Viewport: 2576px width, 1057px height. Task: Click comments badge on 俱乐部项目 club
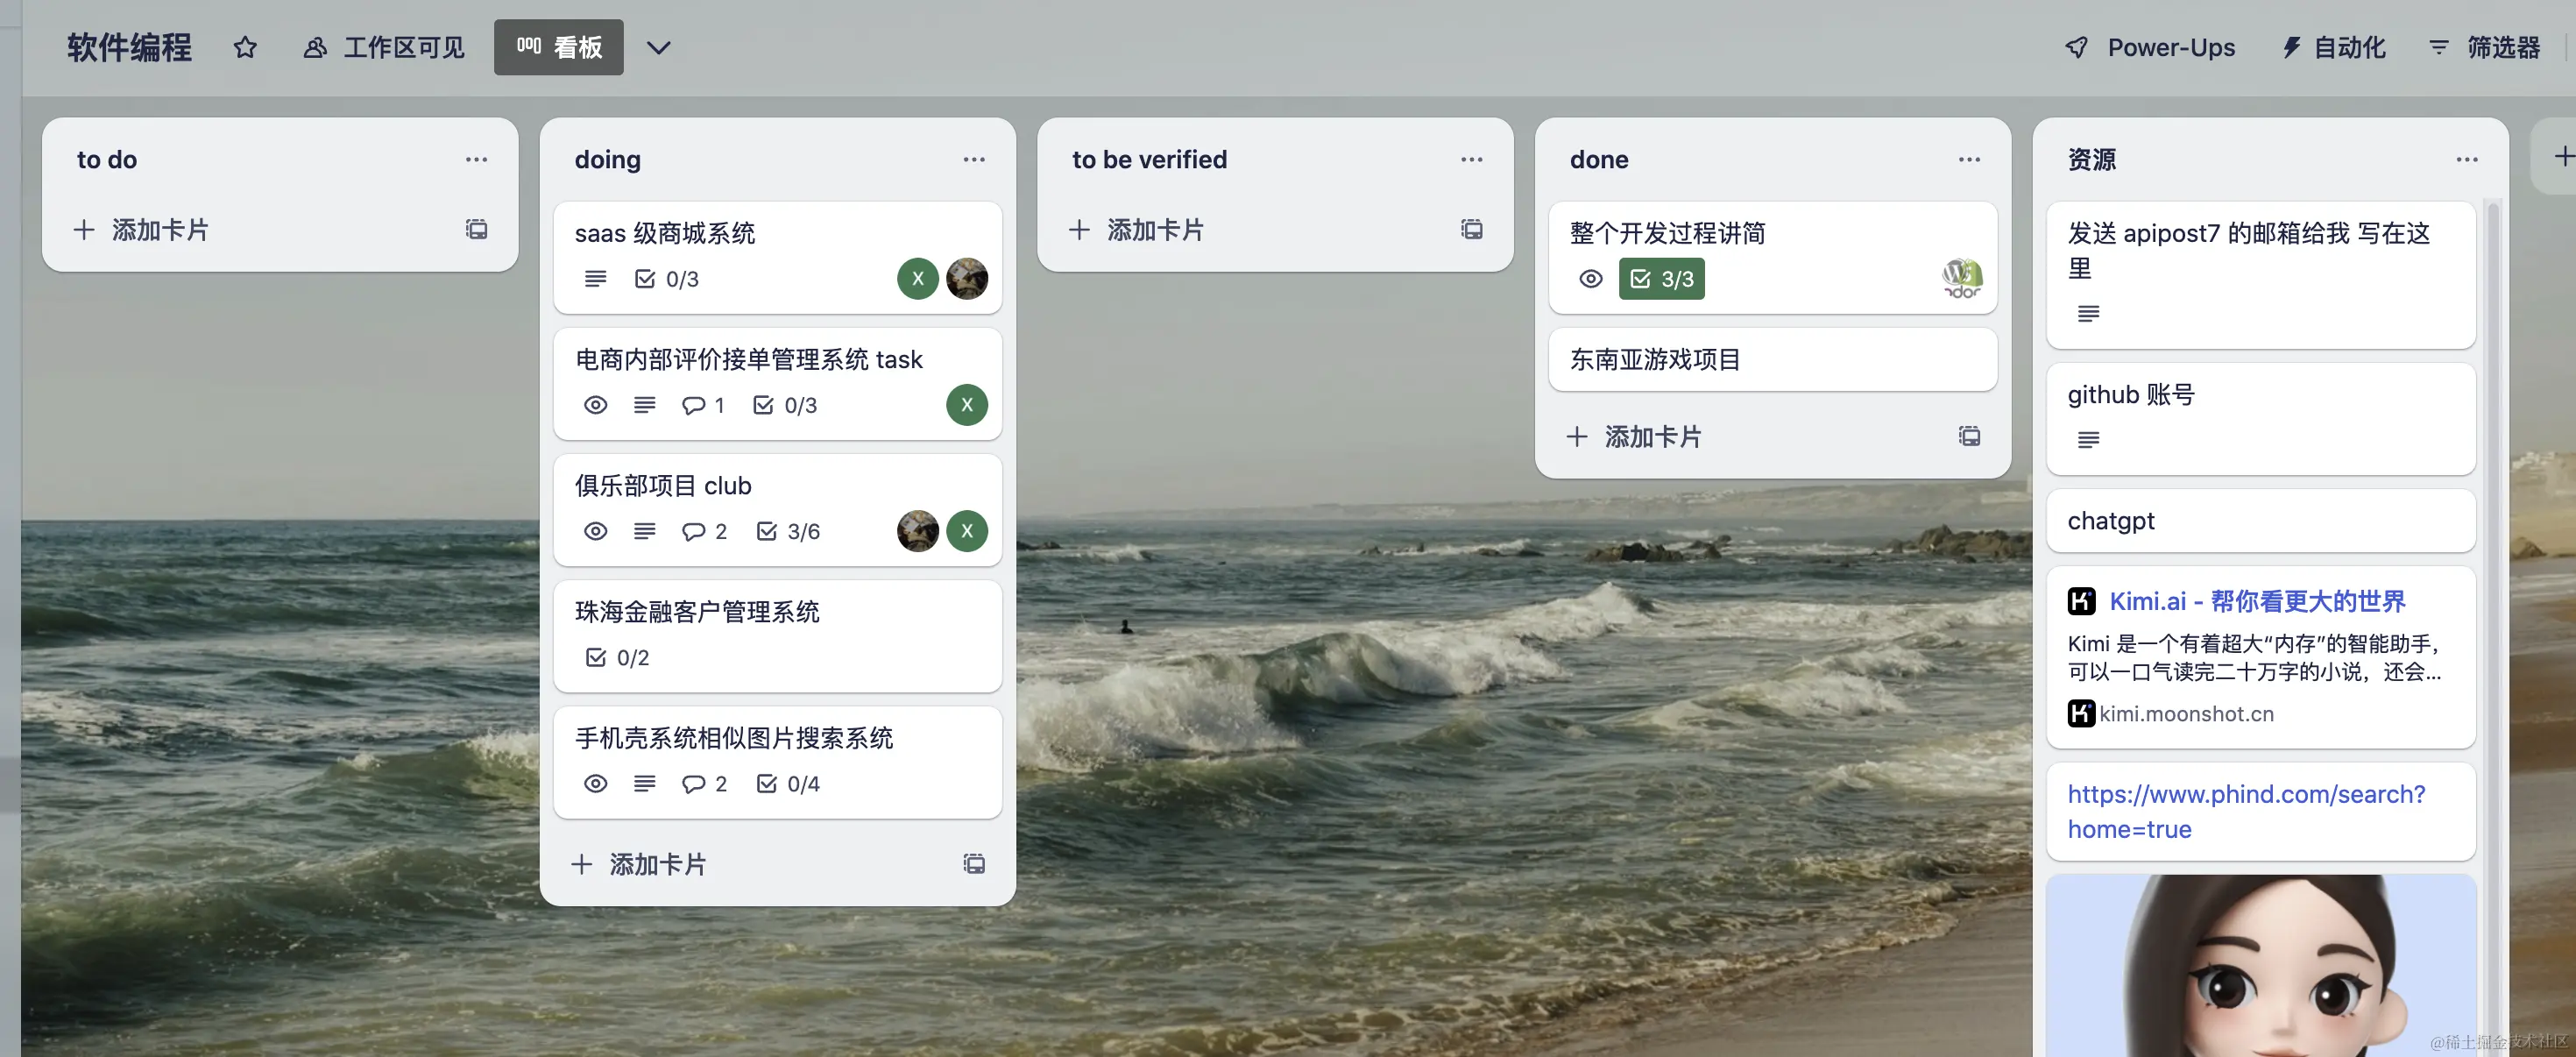pyautogui.click(x=704, y=531)
